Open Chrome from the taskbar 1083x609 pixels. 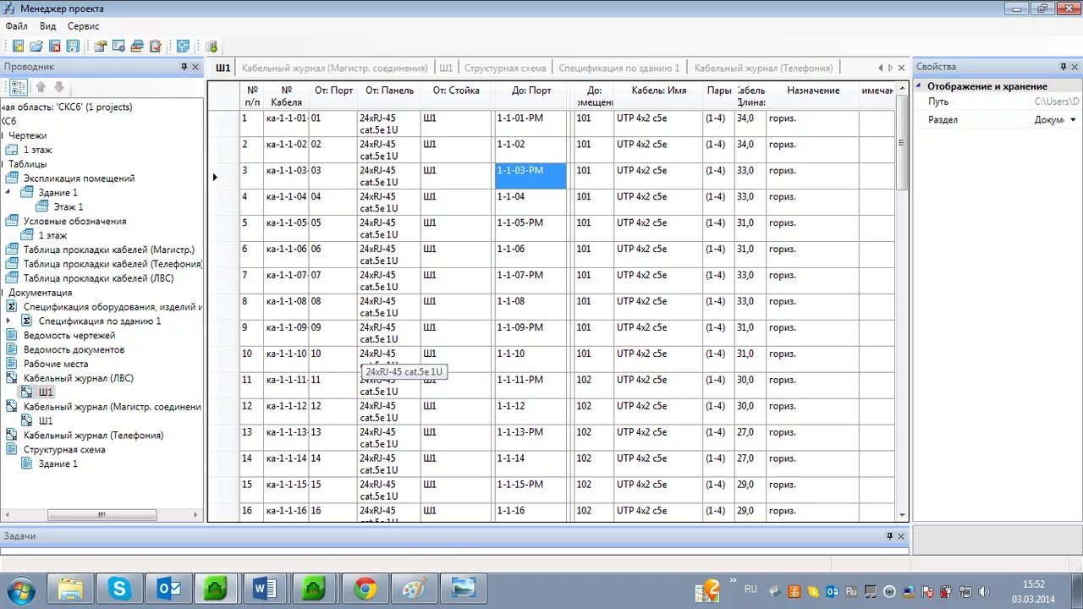(366, 589)
